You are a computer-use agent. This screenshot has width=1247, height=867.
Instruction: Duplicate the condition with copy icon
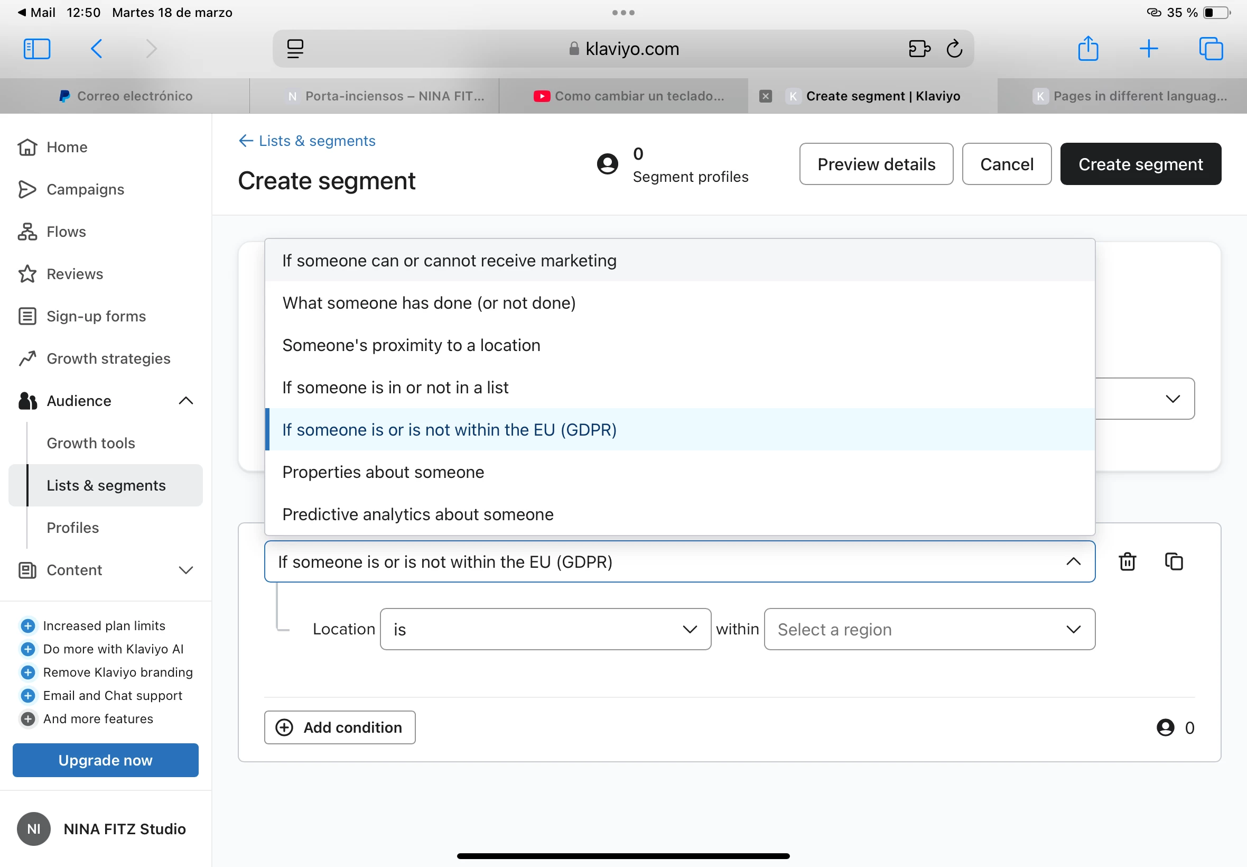(1174, 562)
